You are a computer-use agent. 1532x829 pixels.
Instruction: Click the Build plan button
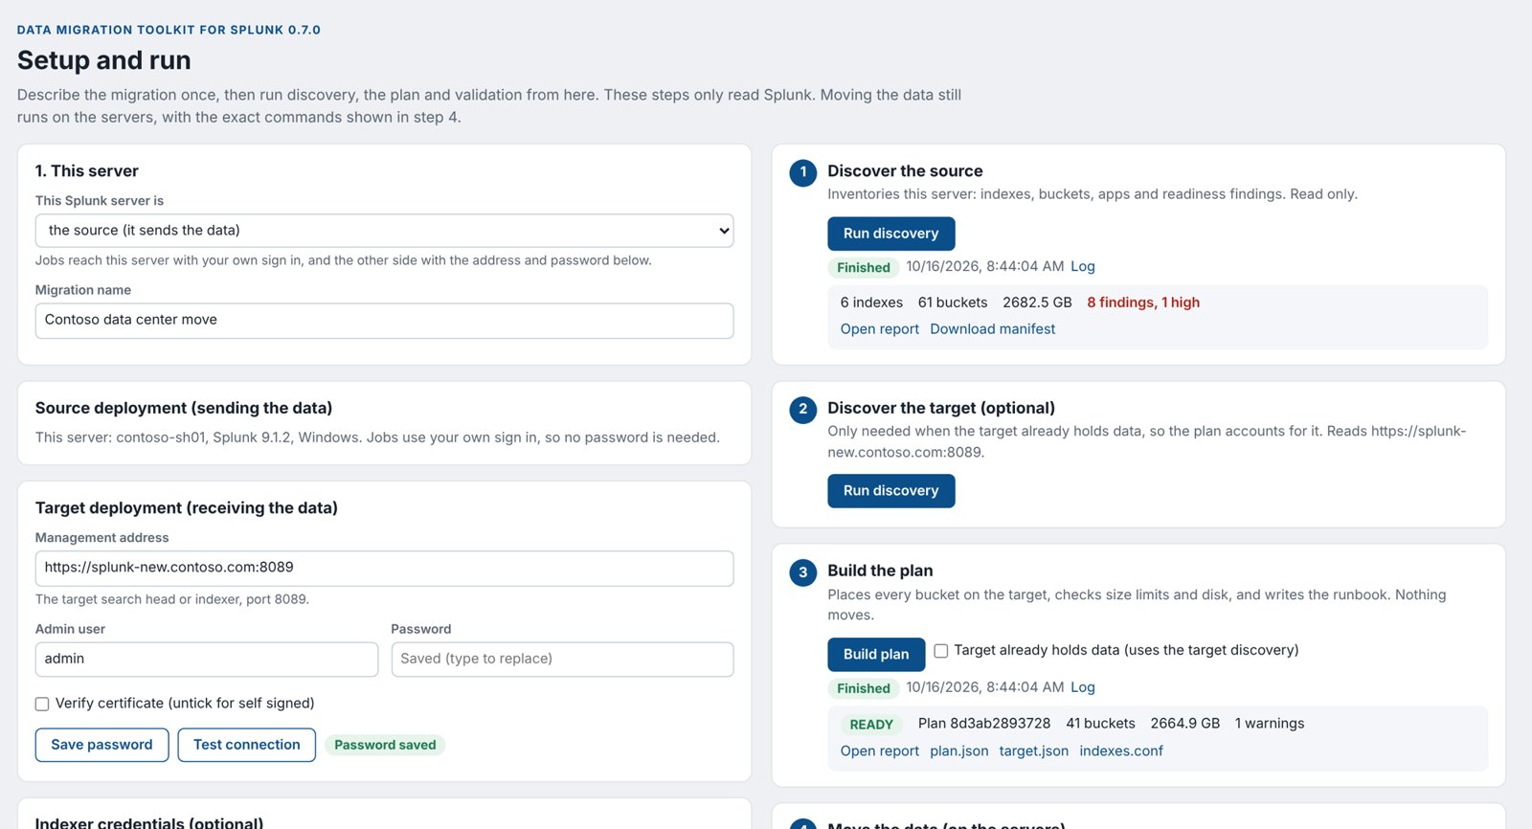(x=876, y=655)
